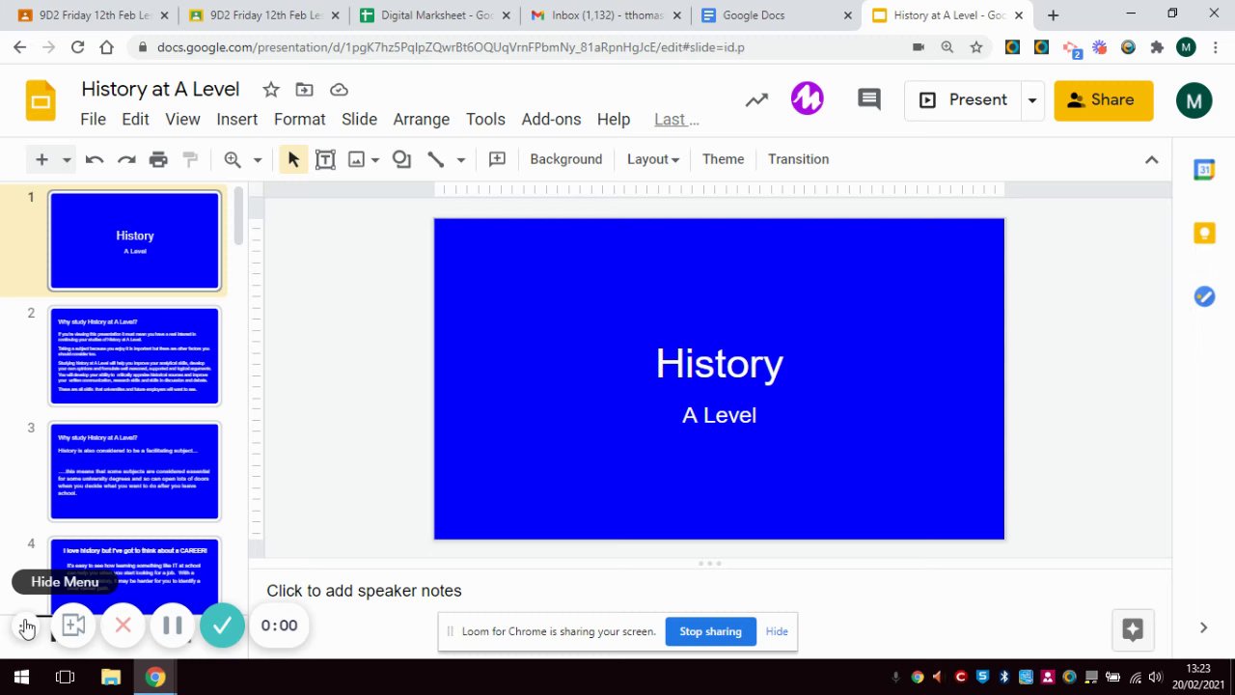Viewport: 1235px width, 695px height.
Task: Expand the new slide layout dropdown arrow
Action: tap(67, 159)
